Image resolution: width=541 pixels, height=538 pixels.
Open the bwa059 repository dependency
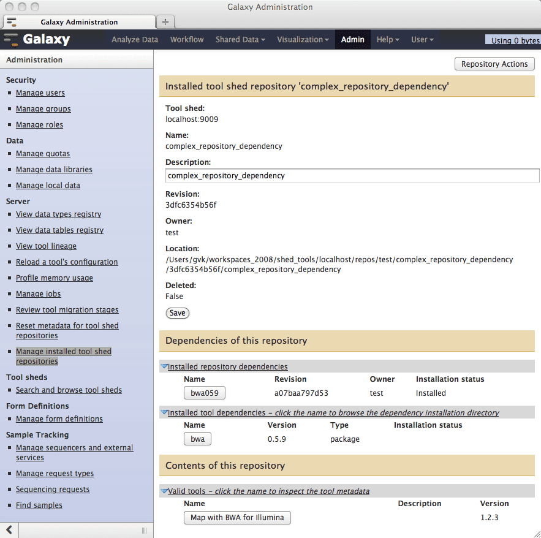tap(205, 393)
